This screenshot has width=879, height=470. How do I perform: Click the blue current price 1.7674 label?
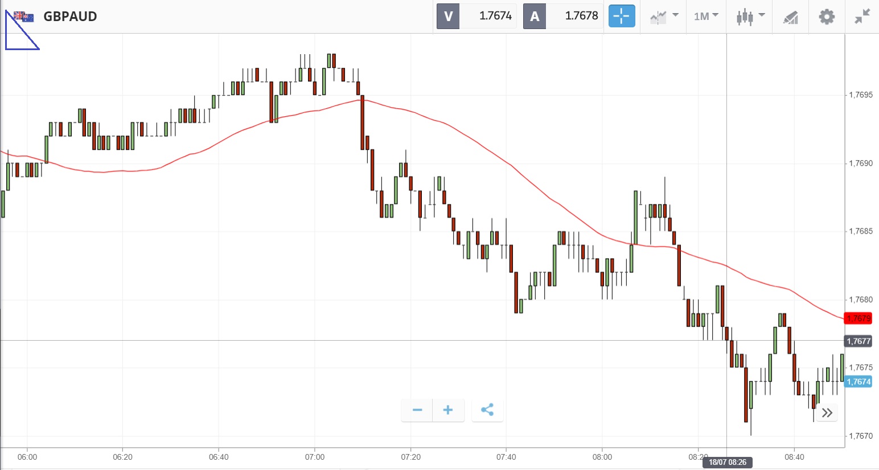[x=859, y=382]
